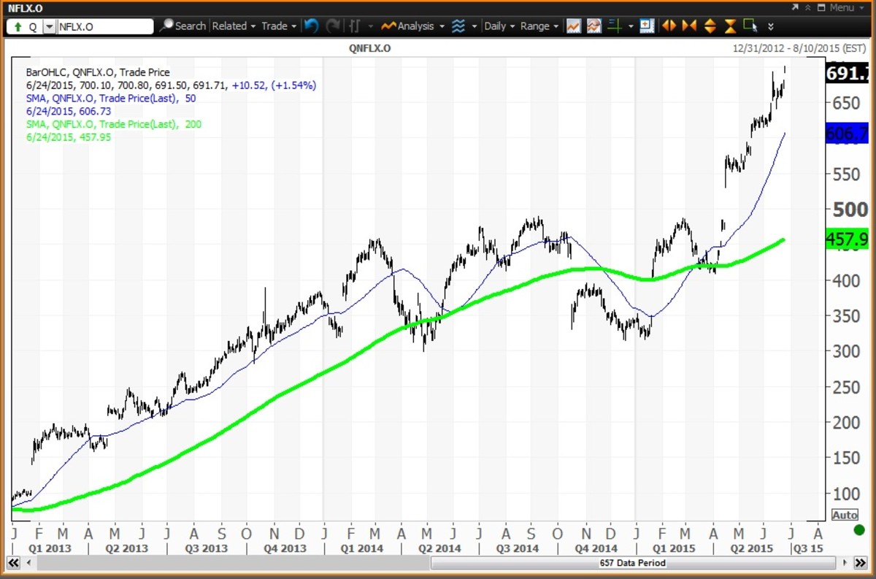Image resolution: width=876 pixels, height=579 pixels.
Task: Click the Q2 2014 time axis label
Action: tap(438, 548)
